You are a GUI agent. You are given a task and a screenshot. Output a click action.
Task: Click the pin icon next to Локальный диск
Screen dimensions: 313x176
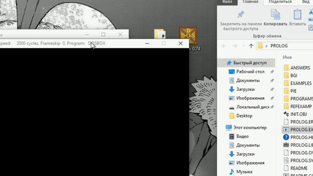click(272, 107)
